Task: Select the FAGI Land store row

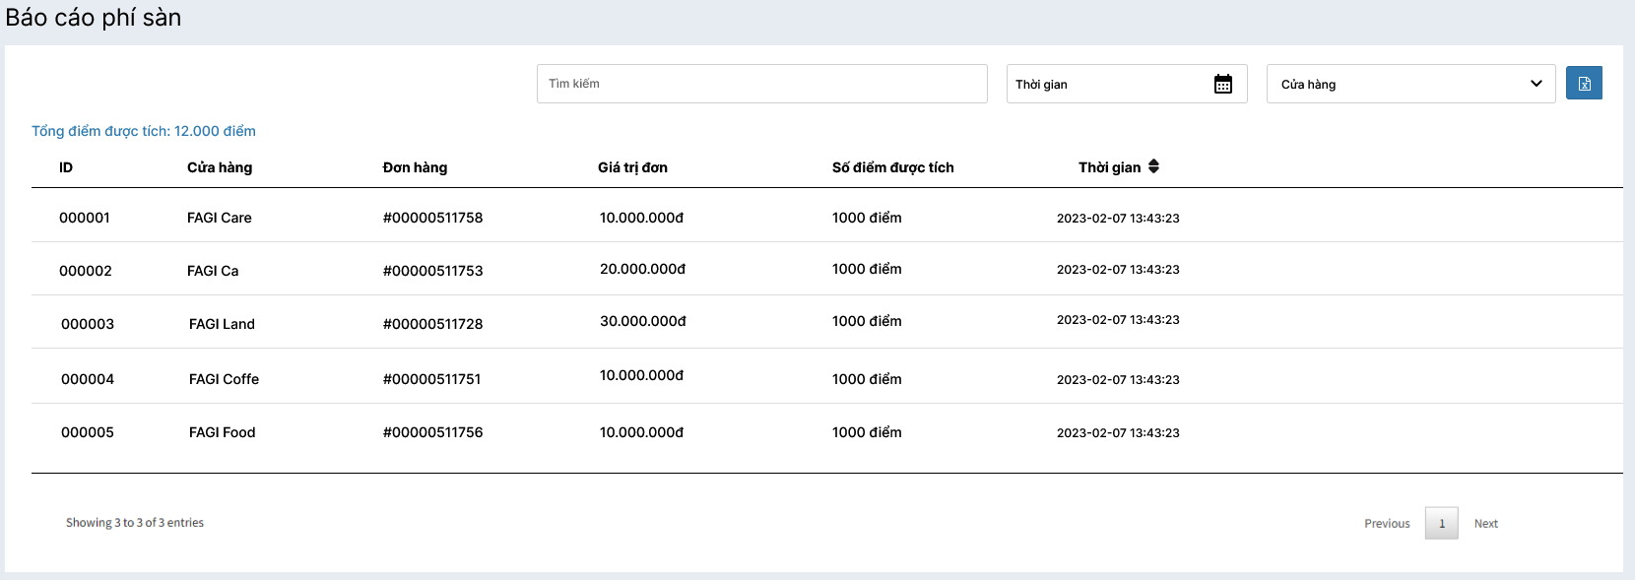Action: coord(222,324)
